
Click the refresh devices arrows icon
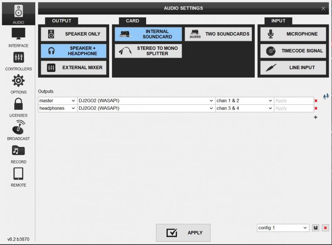pos(326,97)
